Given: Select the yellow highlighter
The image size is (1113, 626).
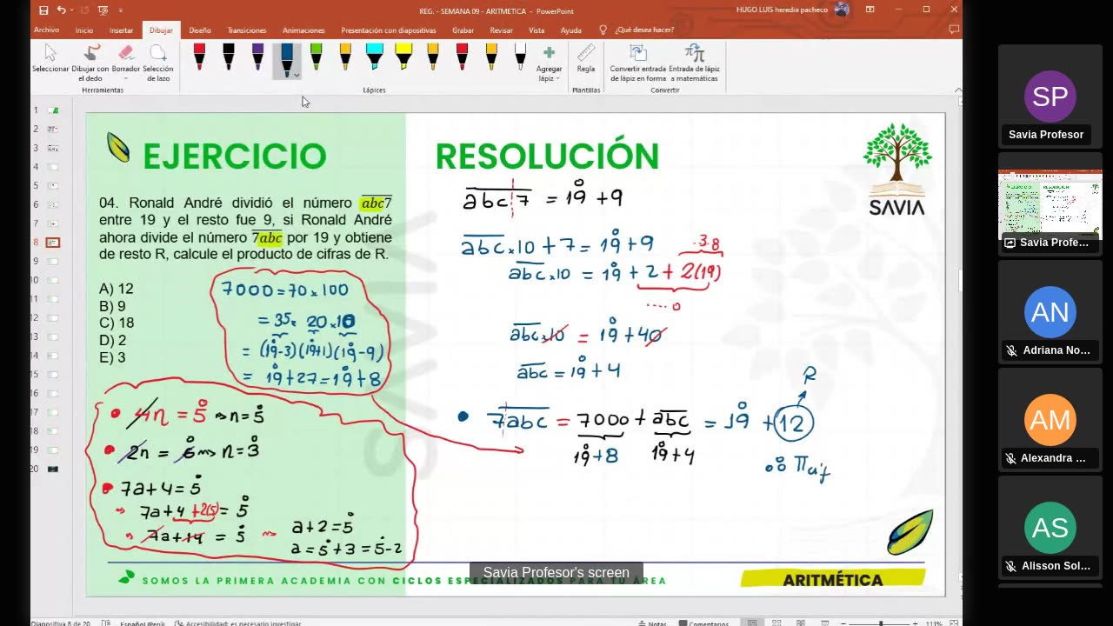Looking at the screenshot, I should pos(403,57).
